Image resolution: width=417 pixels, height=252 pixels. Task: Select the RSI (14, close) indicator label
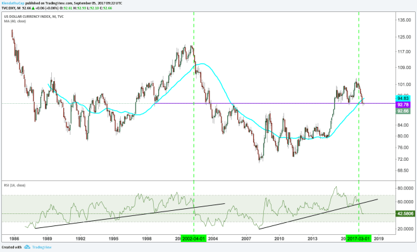tap(15, 186)
